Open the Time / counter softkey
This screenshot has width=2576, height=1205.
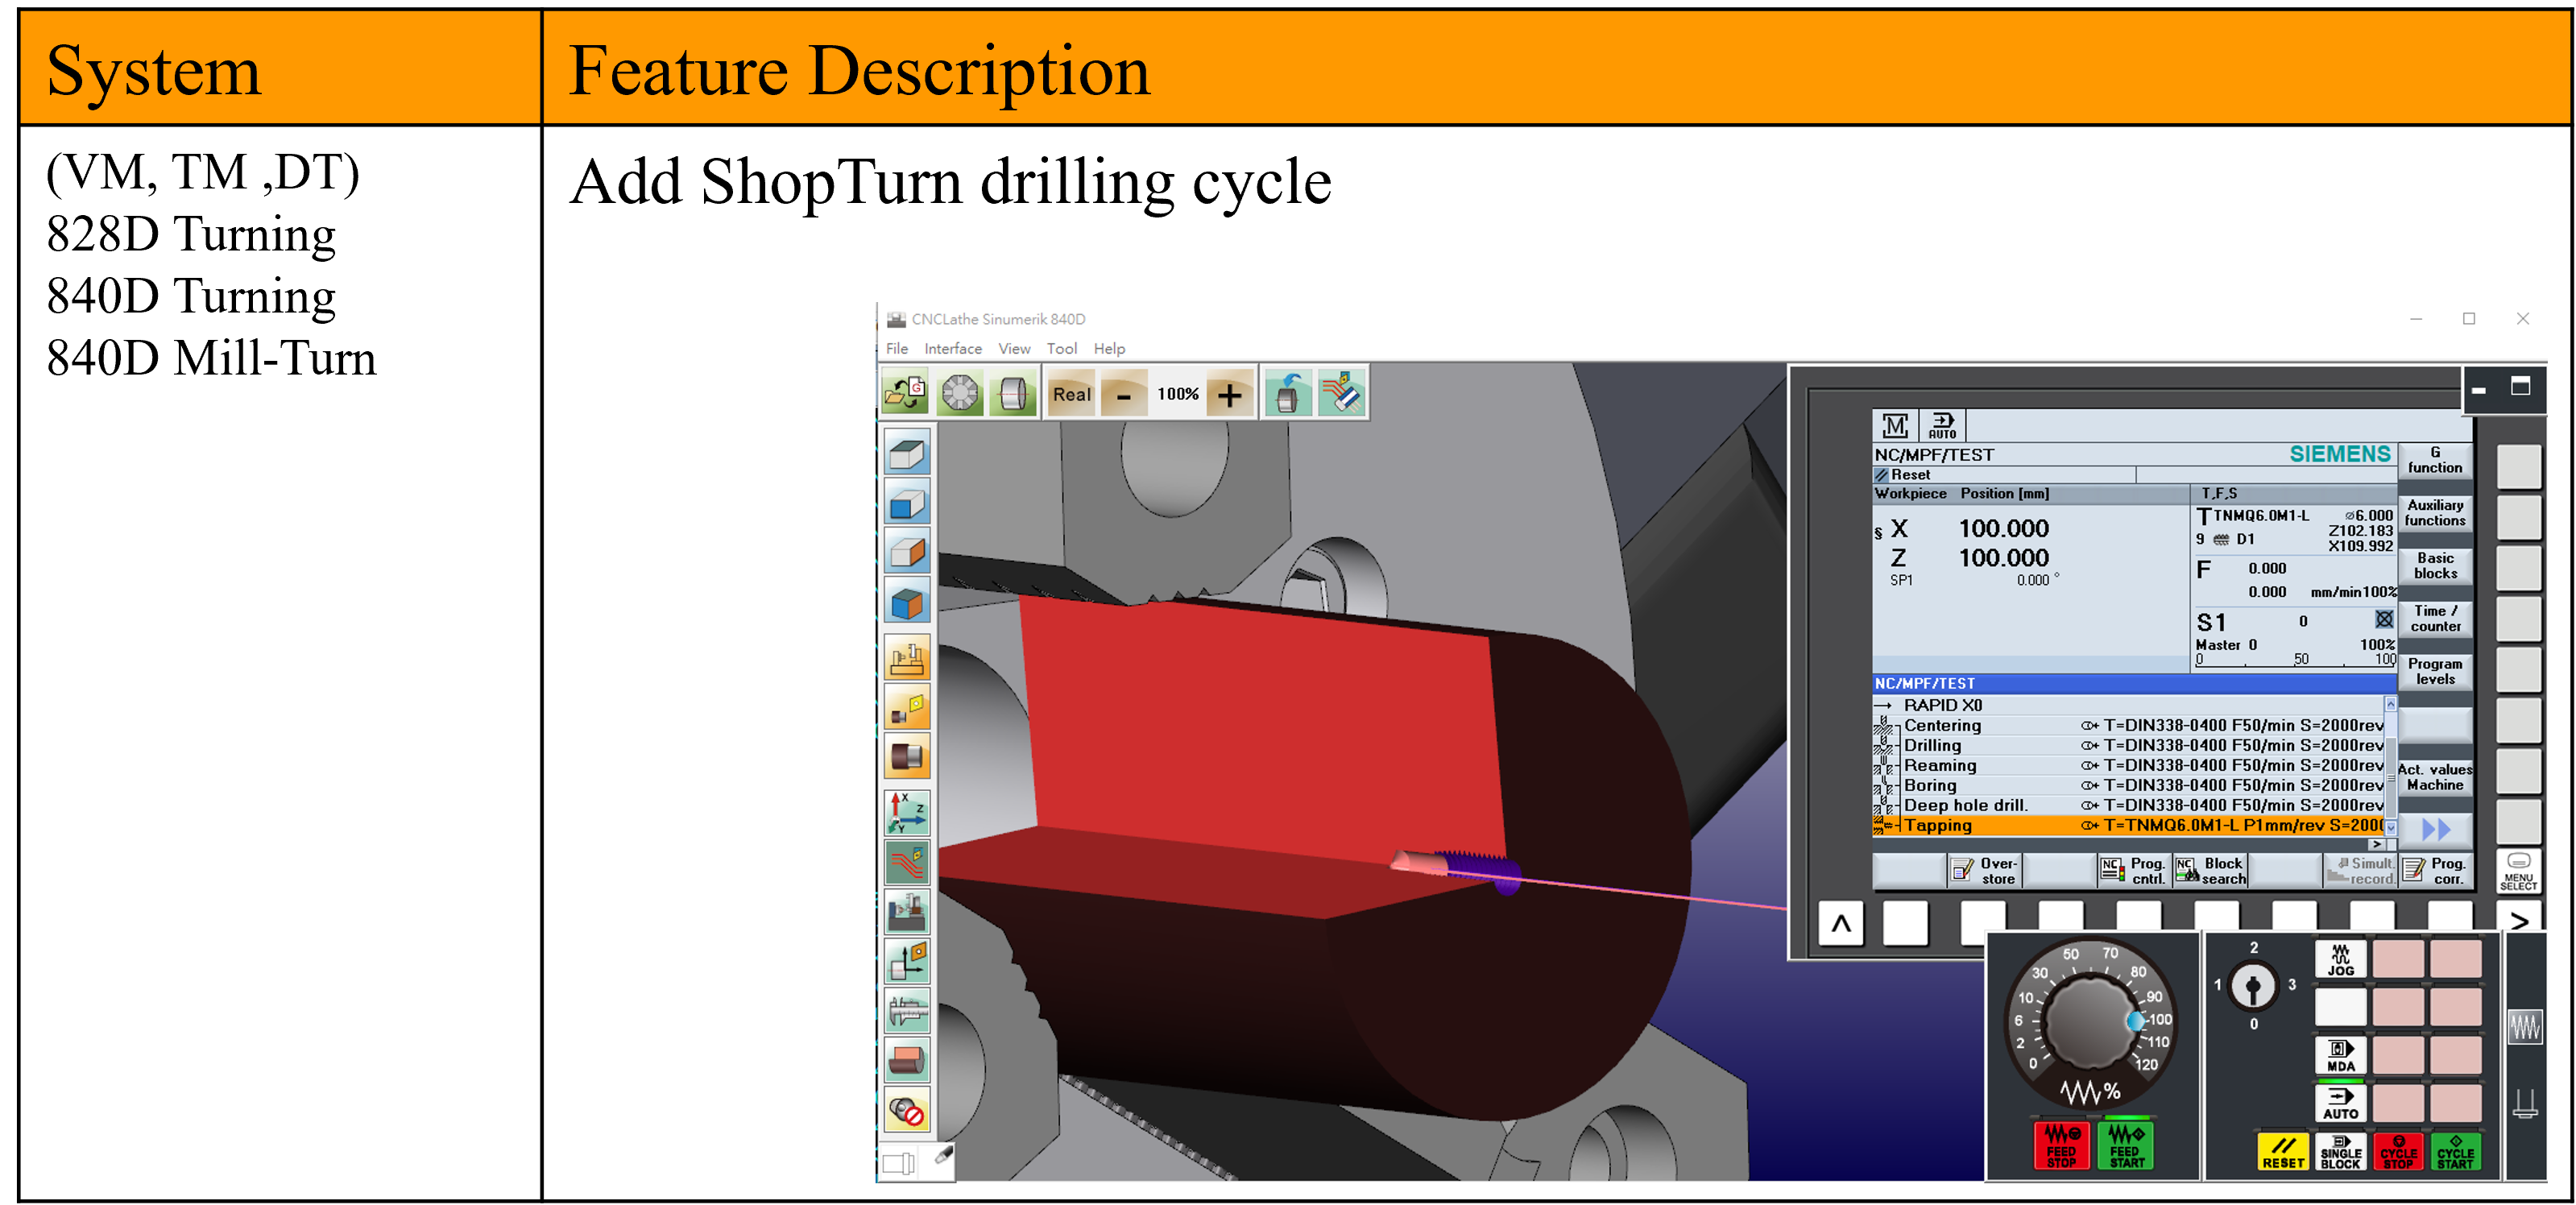2434,619
